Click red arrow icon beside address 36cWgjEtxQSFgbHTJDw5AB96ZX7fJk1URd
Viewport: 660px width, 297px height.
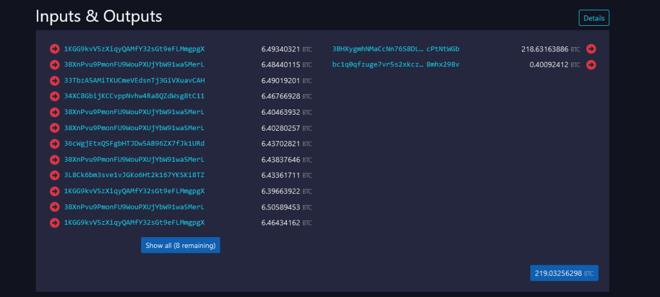tap(55, 144)
